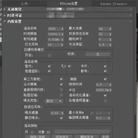Click the 随机种子 value field

pos(104,39)
